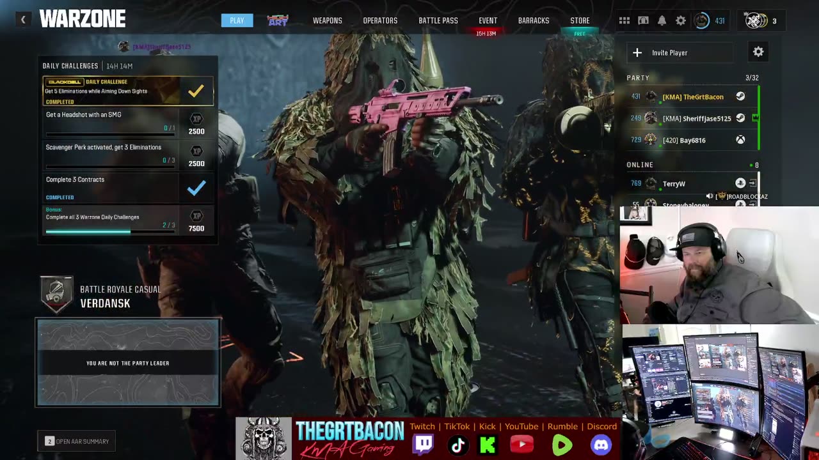Screen dimensions: 819x460
Task: Open AAR Summary button
Action: click(x=77, y=441)
